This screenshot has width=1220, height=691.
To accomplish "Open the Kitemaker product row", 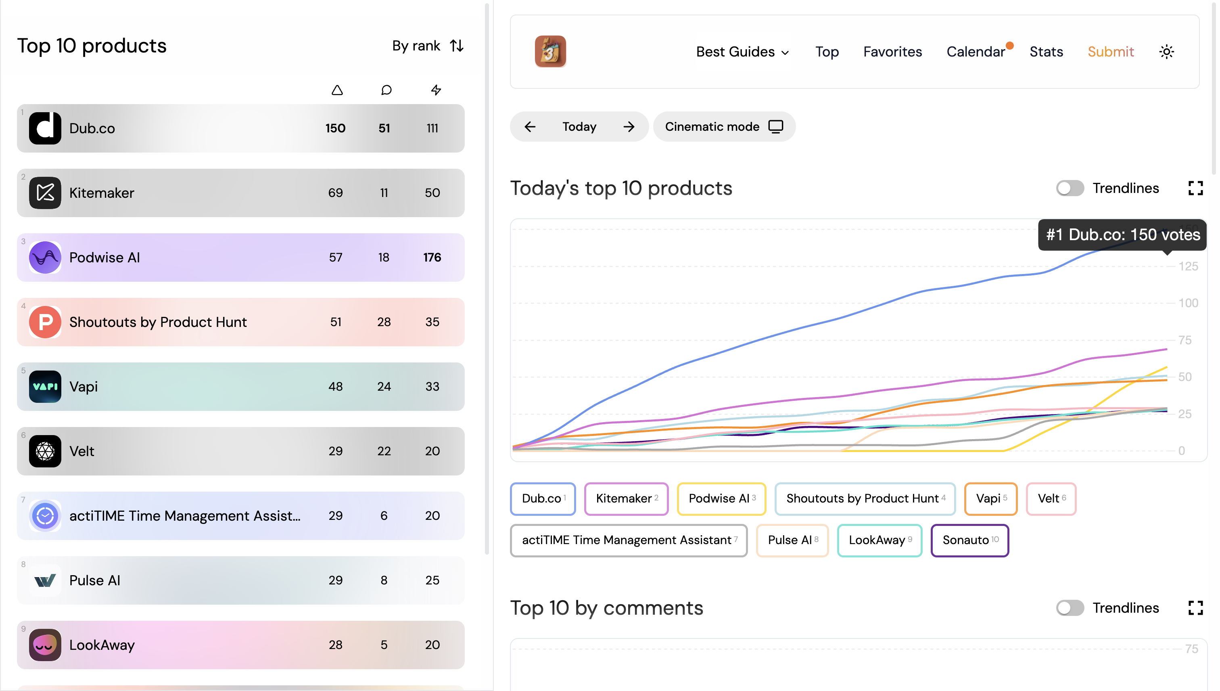I will tap(240, 193).
